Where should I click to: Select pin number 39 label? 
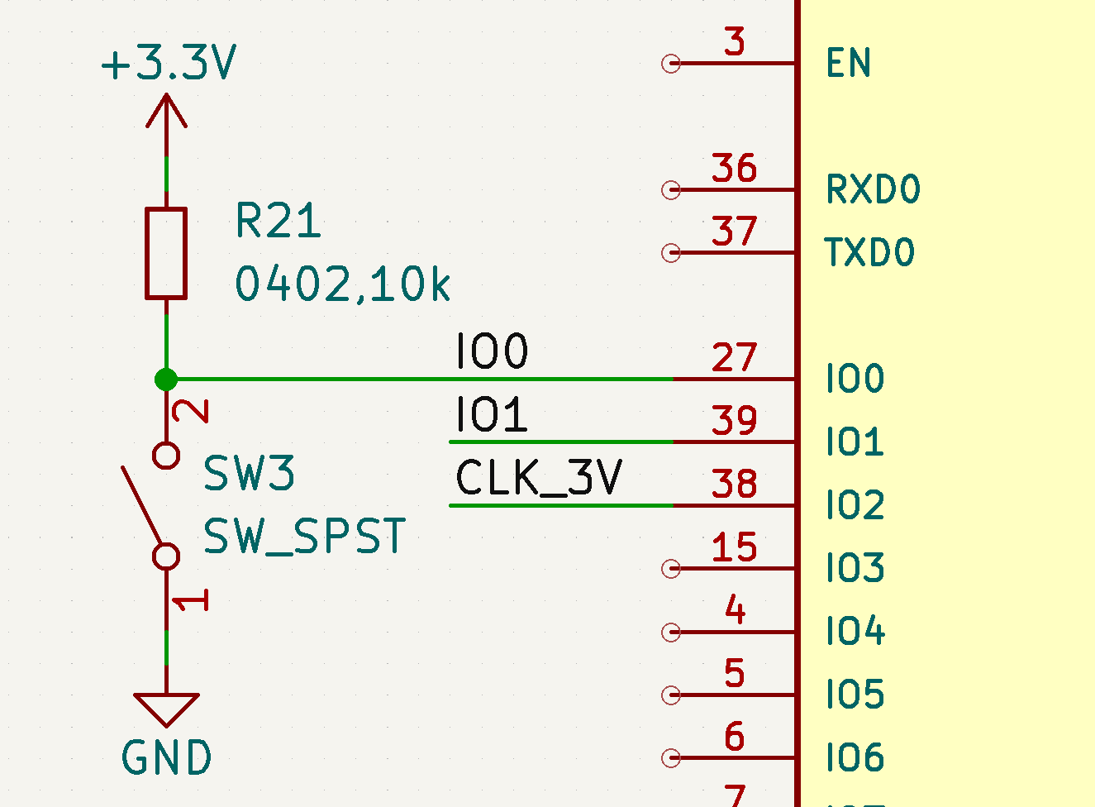734,421
